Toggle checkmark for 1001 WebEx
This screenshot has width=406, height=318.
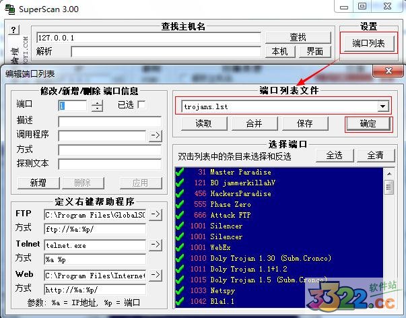click(180, 247)
